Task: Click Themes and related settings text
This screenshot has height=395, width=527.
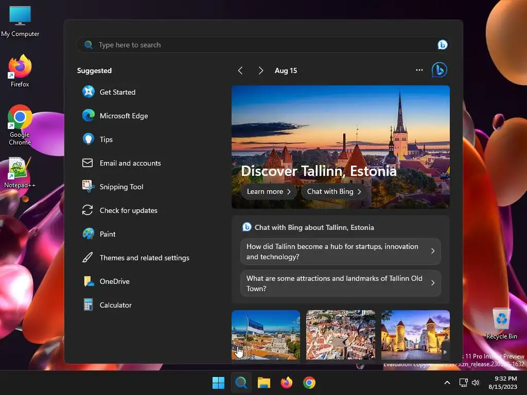Action: click(x=145, y=258)
